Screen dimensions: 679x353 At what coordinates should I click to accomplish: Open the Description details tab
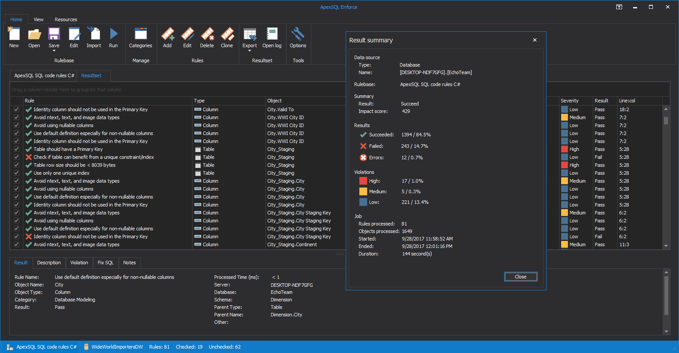pyautogui.click(x=49, y=263)
